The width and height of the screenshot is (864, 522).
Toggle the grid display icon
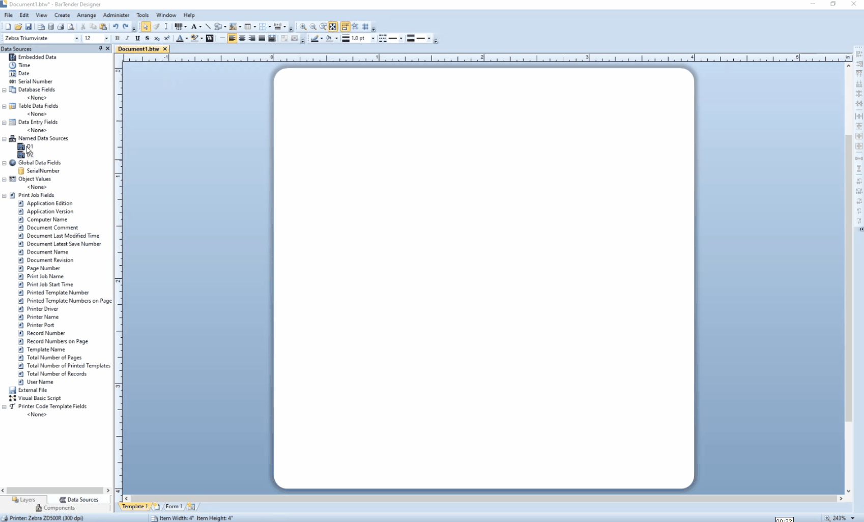(365, 26)
